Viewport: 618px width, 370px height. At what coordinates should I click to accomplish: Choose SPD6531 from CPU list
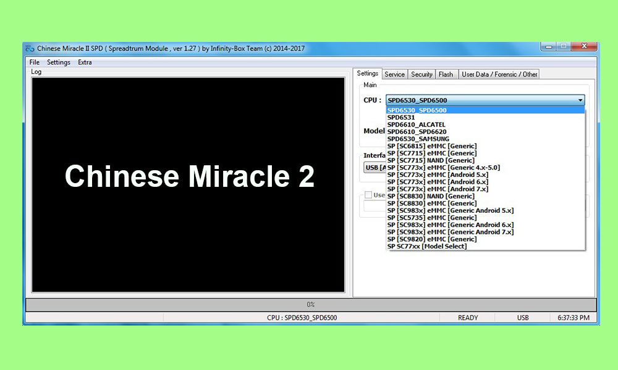pyautogui.click(x=485, y=118)
